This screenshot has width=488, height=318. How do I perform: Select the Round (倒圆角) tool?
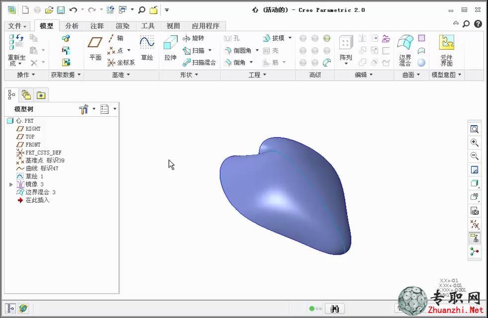click(238, 50)
